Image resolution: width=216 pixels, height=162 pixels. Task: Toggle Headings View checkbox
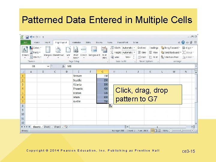(151, 52)
